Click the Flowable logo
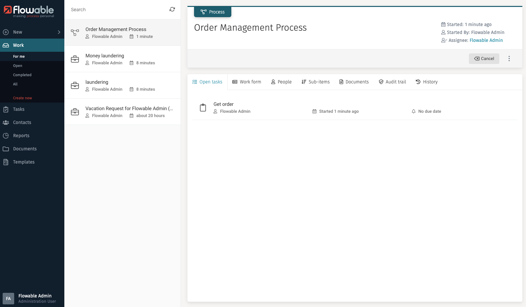526x307 pixels. point(29,11)
